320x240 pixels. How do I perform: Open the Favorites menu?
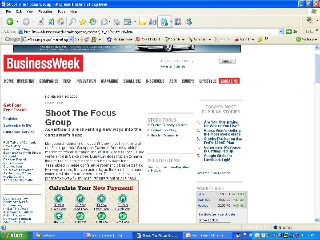point(45,12)
